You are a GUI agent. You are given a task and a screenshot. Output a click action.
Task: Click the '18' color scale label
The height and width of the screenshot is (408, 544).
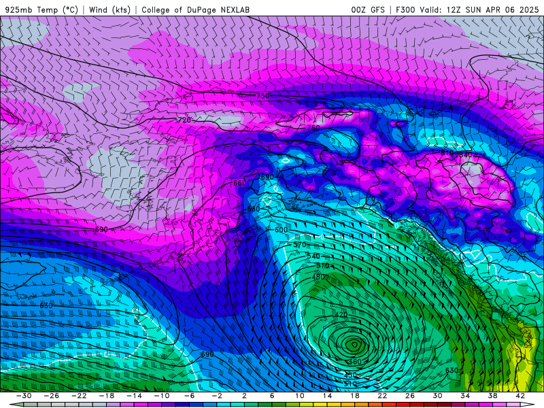tap(354, 396)
